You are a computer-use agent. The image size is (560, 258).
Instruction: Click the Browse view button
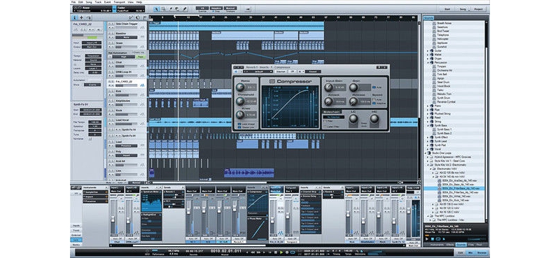482,252
